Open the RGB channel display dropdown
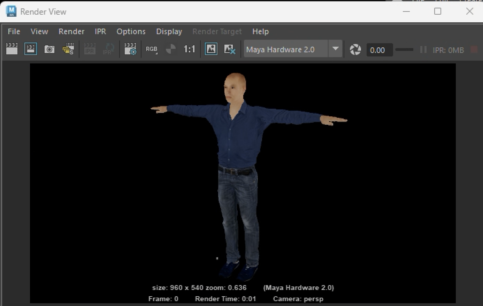This screenshot has width=483, height=306. click(152, 49)
